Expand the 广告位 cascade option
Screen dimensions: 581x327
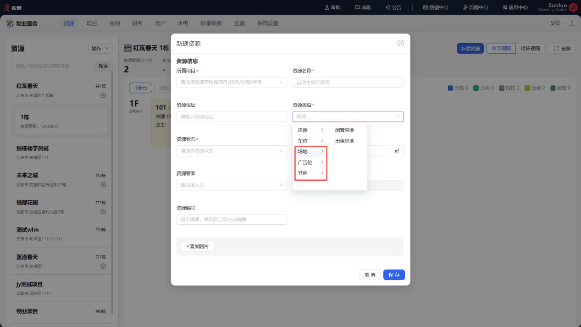[x=311, y=162]
